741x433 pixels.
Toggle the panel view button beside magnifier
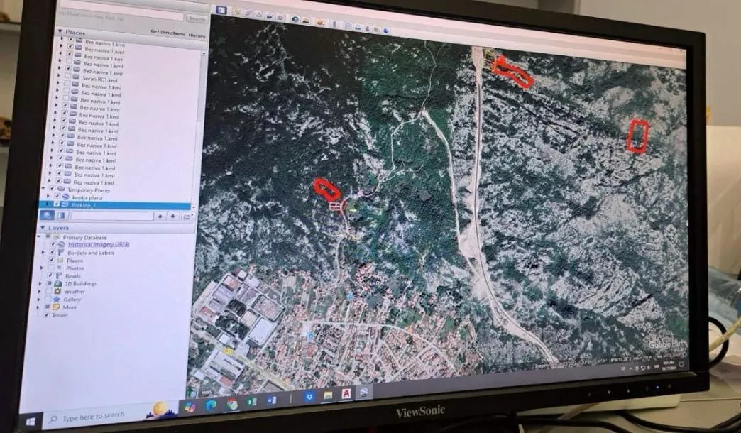pos(62,215)
